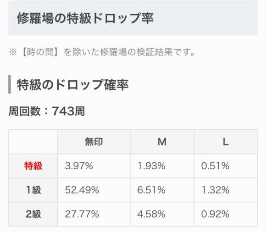Viewport: 266px width, 232px height.
Task: Select the red 特級 row label
Action: (x=33, y=166)
